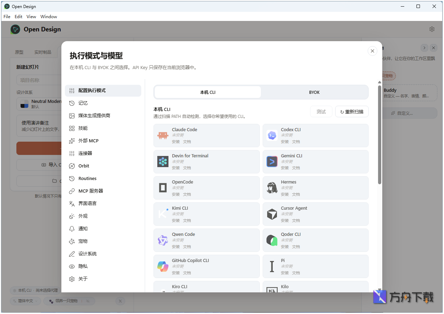Screen dimensions: 444x314
Task: Open the 简体中文 language dropdown
Action: [26, 301]
